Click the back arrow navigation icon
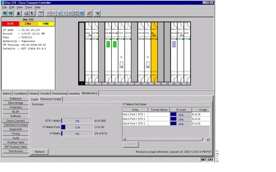The image size is (276, 172). pyautogui.click(x=48, y=13)
